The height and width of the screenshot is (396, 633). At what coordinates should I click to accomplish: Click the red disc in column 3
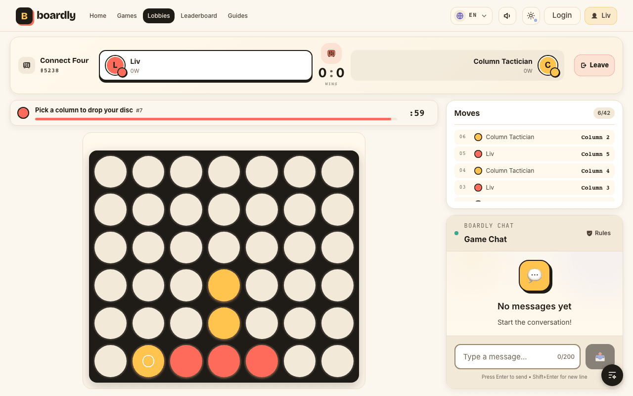(x=186, y=361)
